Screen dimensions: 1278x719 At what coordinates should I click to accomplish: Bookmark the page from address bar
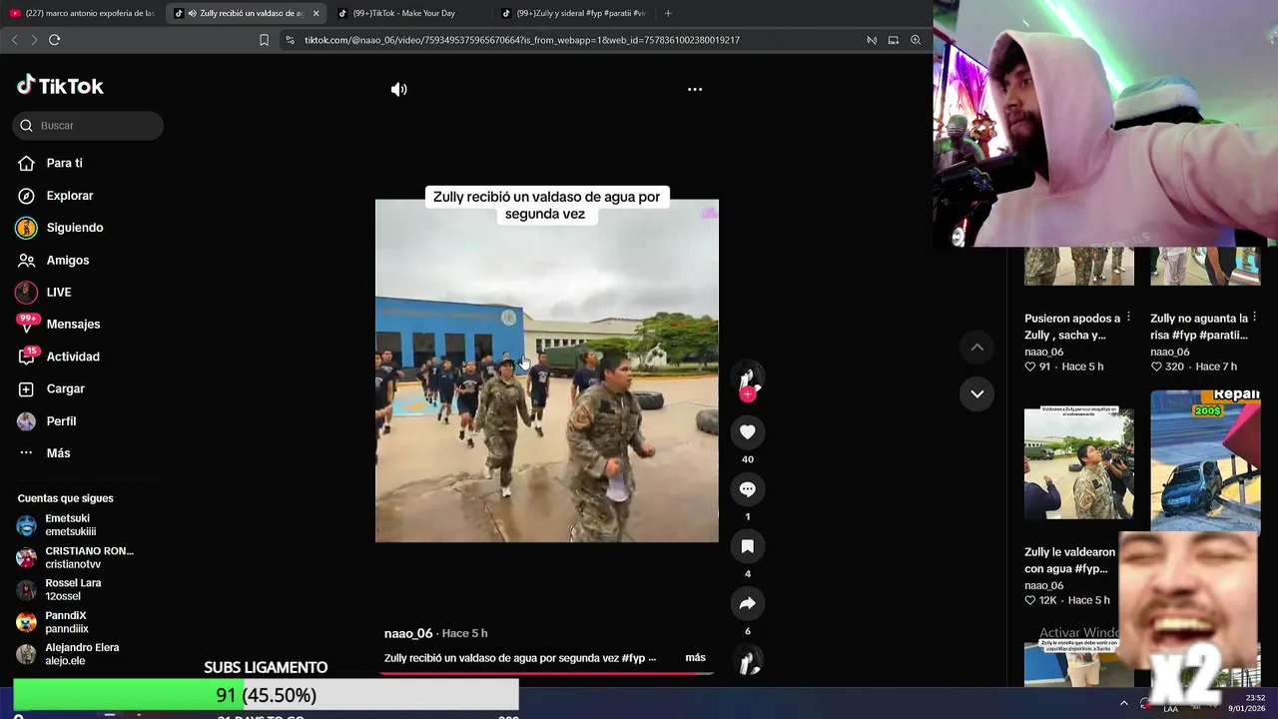[x=264, y=40]
